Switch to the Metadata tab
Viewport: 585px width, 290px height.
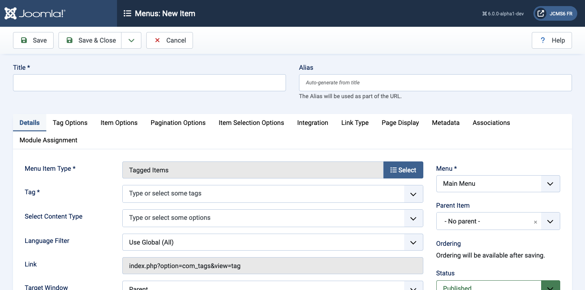coord(446,122)
